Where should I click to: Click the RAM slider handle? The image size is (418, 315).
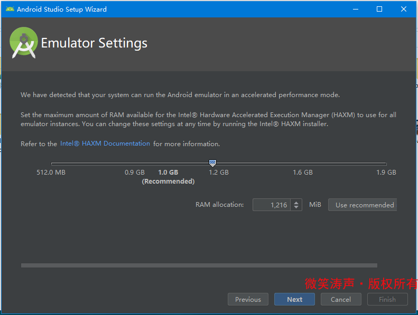pyautogui.click(x=212, y=163)
